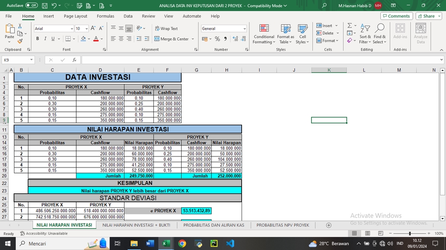Apply Percent Style format
Image resolution: width=446 pixels, height=250 pixels.
pyautogui.click(x=217, y=38)
